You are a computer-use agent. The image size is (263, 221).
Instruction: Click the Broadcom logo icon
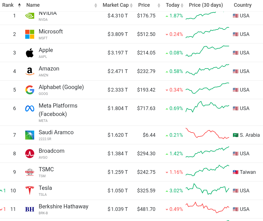pos(30,154)
